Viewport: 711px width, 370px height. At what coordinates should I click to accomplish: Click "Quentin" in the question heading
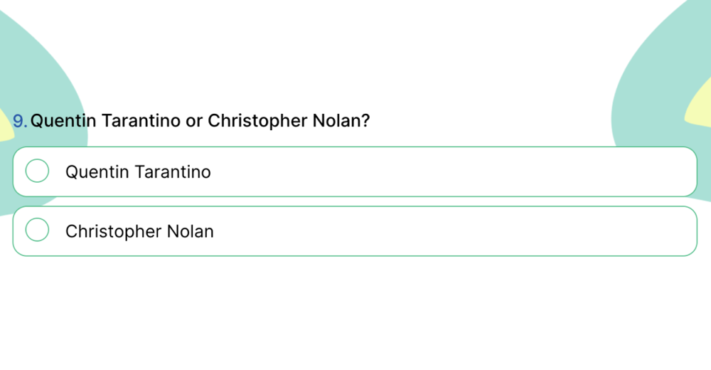63,121
